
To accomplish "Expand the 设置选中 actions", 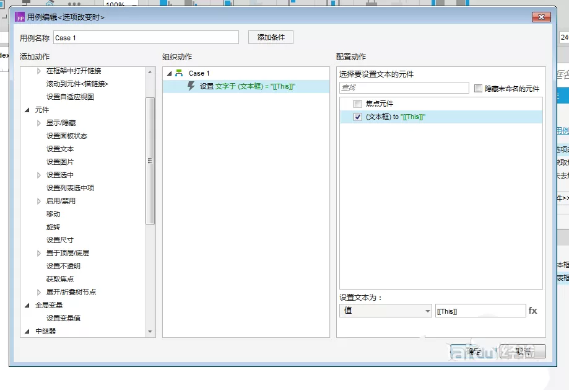I will (x=39, y=175).
